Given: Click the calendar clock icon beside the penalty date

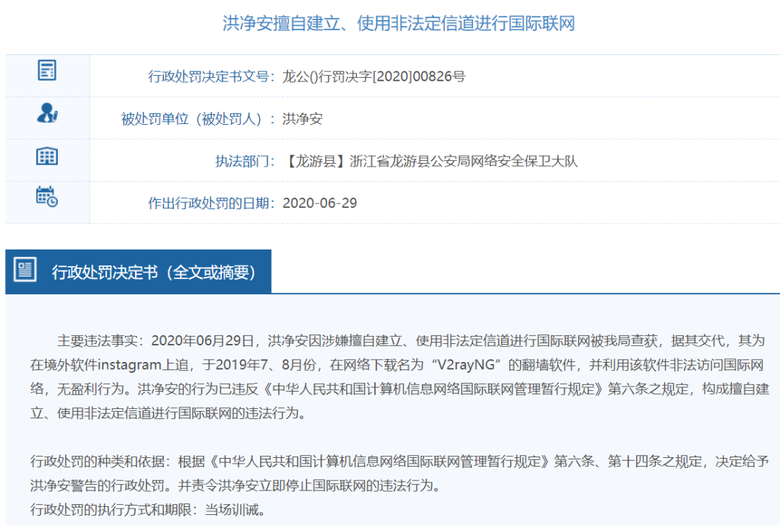Looking at the screenshot, I should pyautogui.click(x=47, y=197).
